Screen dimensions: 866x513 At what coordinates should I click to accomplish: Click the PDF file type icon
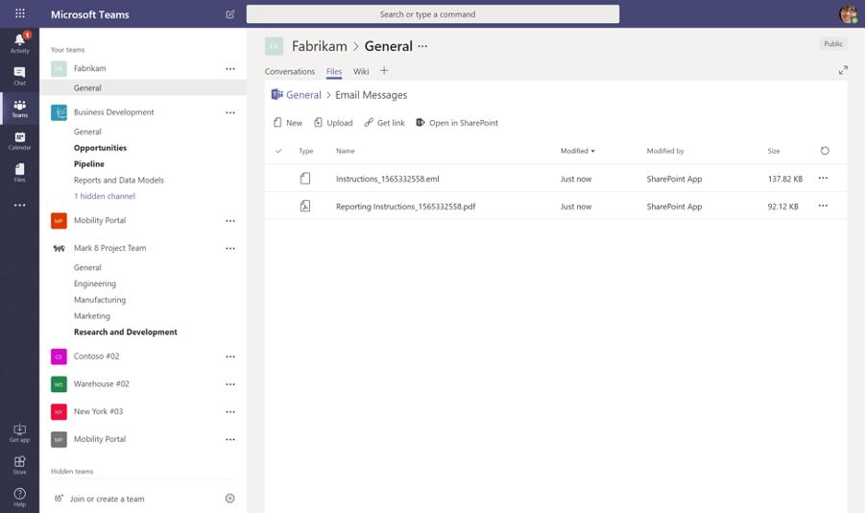coord(305,207)
